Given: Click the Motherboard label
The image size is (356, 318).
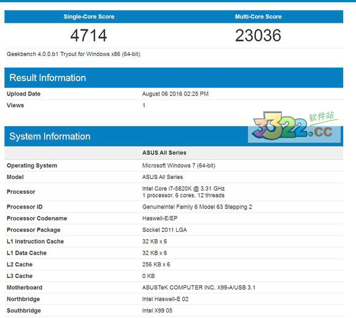Looking at the screenshot, I should 25,287.
